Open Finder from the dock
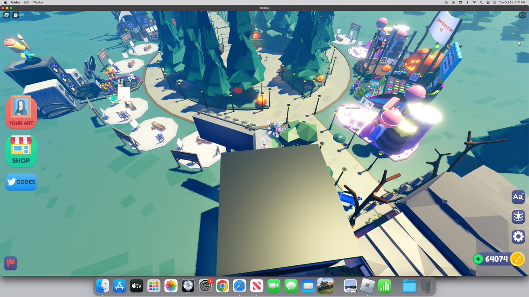The width and height of the screenshot is (529, 297). pos(102,286)
